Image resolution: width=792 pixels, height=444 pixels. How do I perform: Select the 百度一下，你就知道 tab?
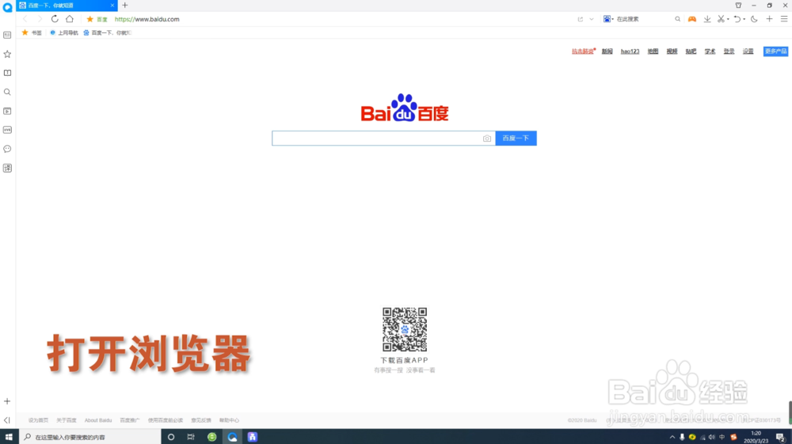tap(67, 6)
